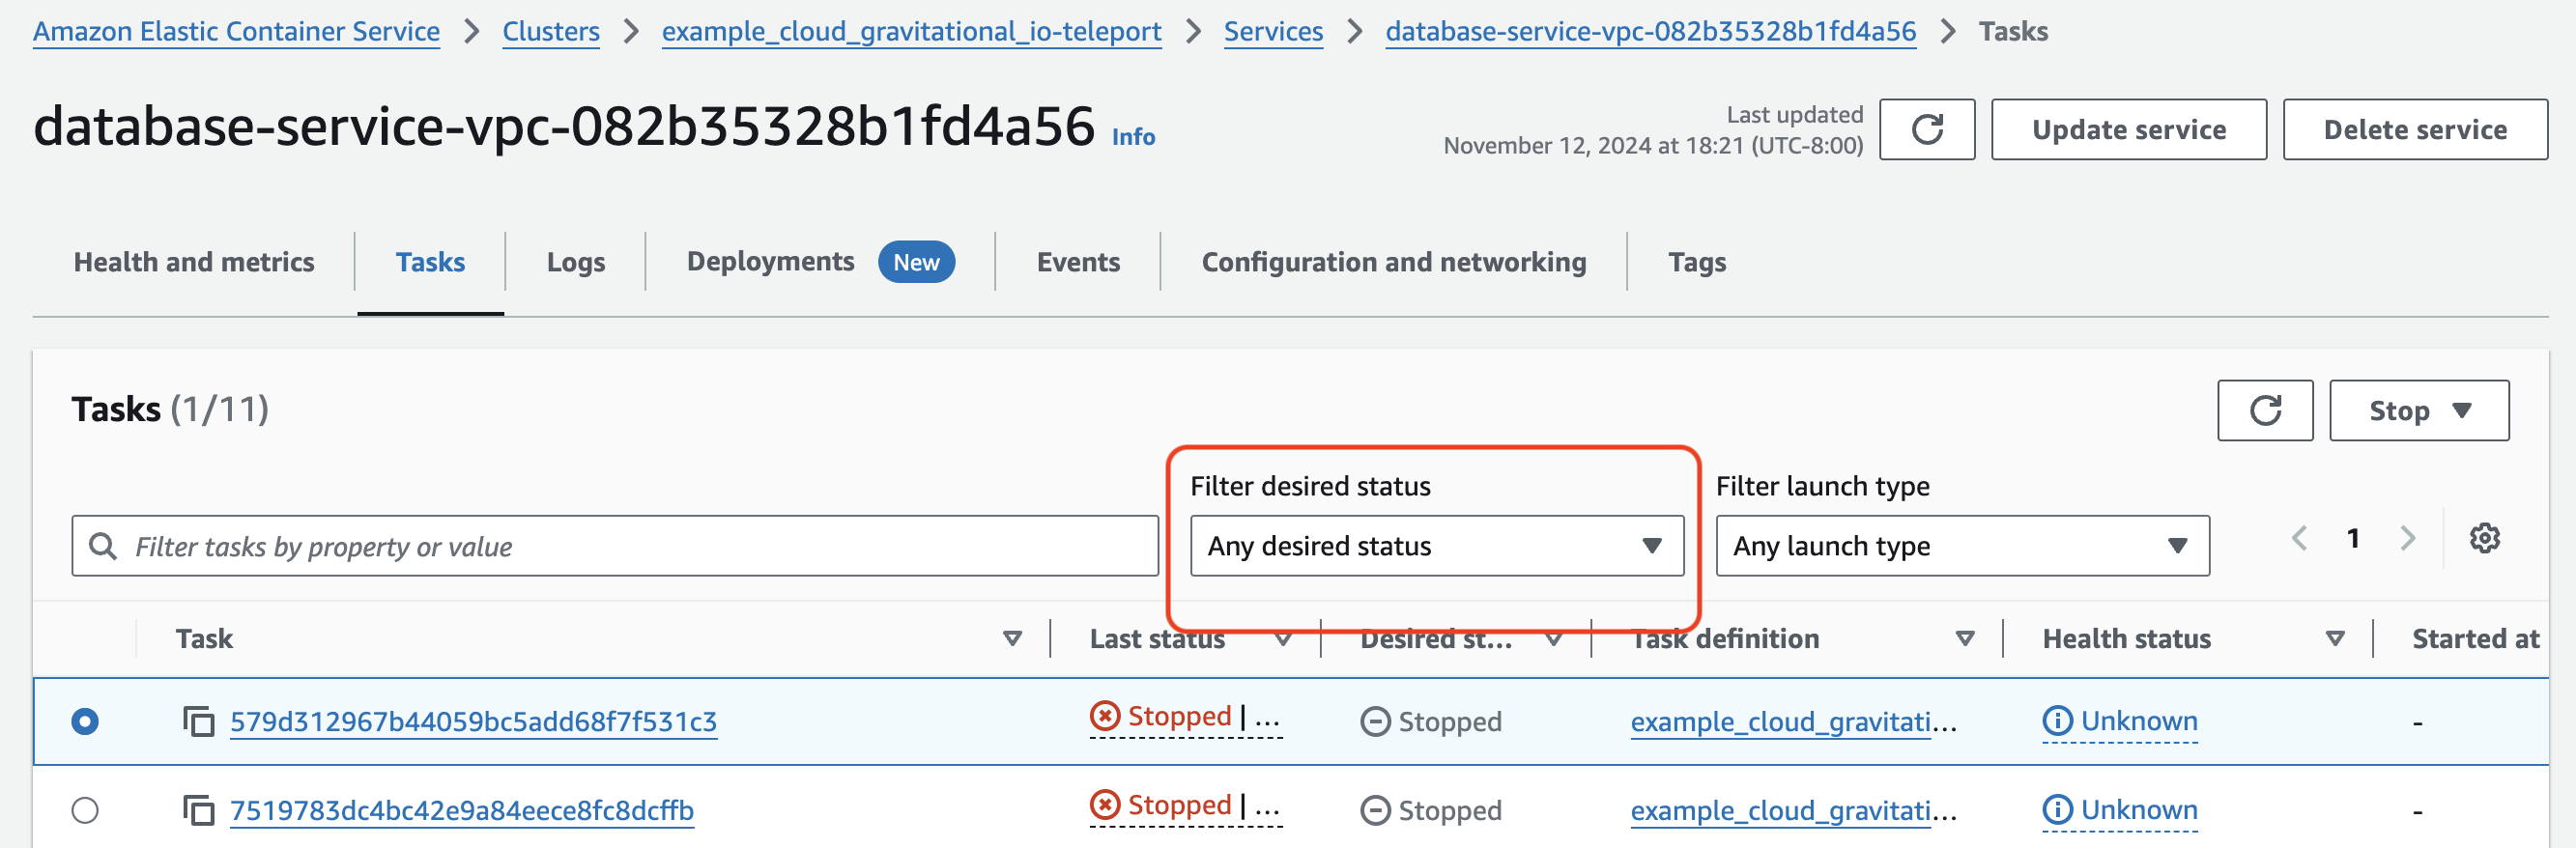
Task: Click the Delete service button
Action: point(2414,130)
